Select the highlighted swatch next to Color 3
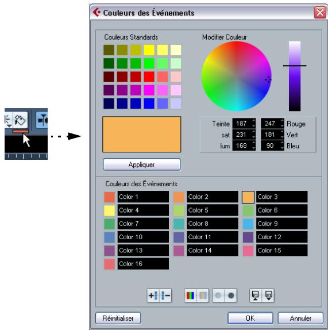This screenshot has height=330, width=328. [x=248, y=197]
